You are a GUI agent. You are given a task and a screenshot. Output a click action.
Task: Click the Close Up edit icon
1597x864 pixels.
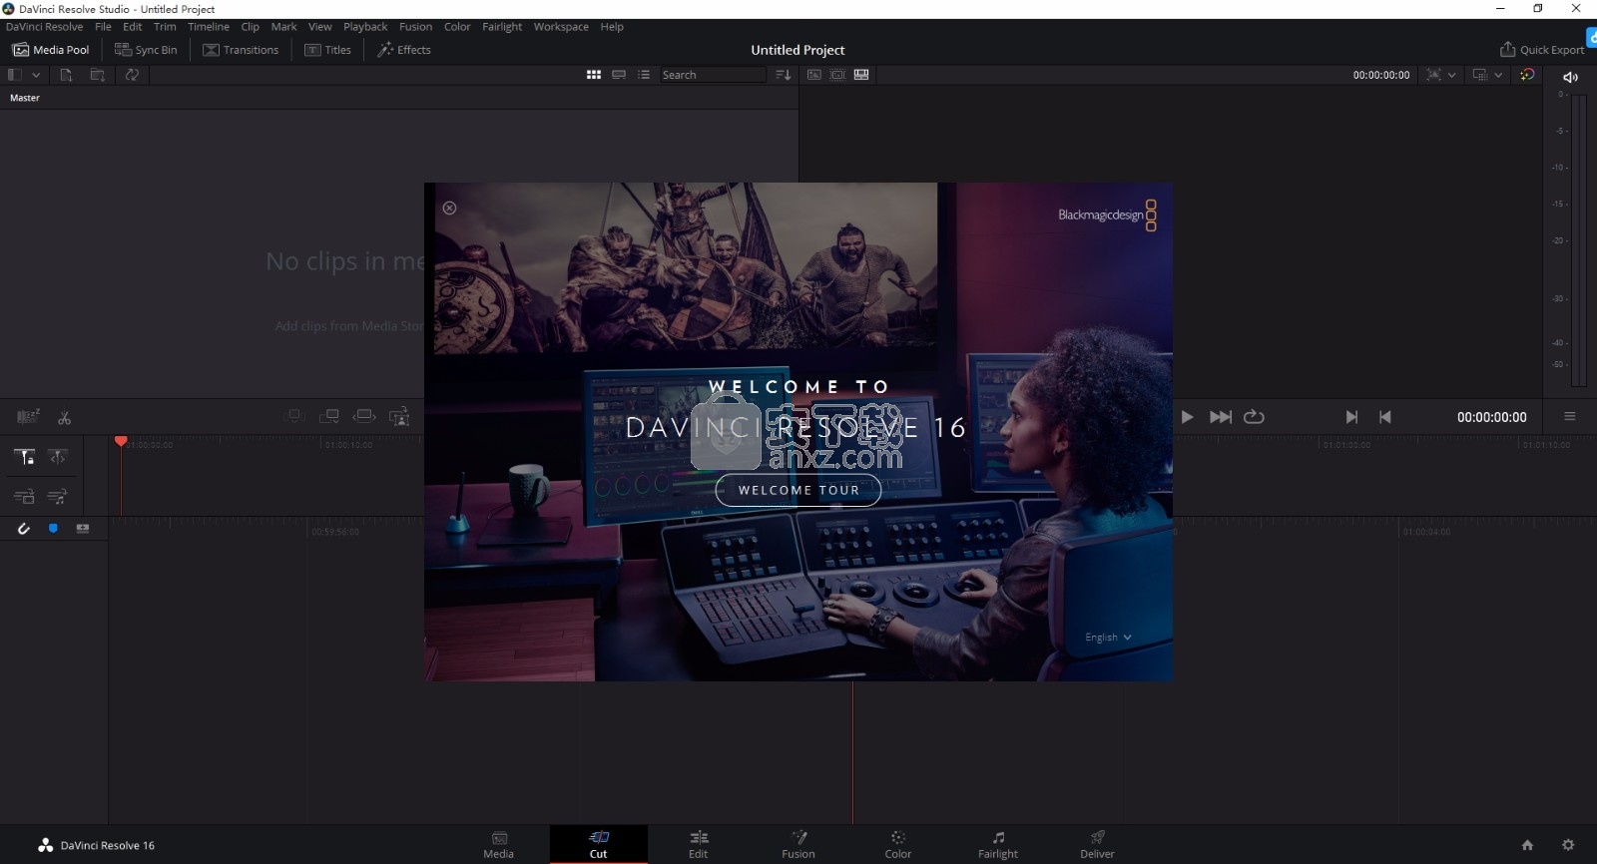(x=399, y=416)
